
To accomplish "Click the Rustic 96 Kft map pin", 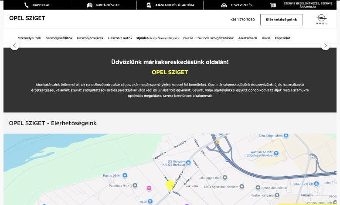I will point(125,175).
